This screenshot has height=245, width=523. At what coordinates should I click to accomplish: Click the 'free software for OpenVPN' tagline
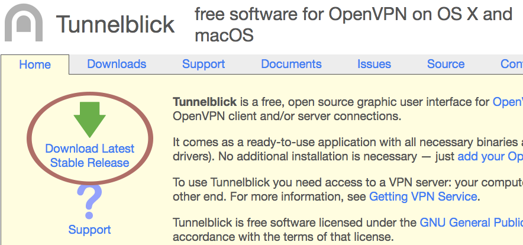(x=354, y=25)
